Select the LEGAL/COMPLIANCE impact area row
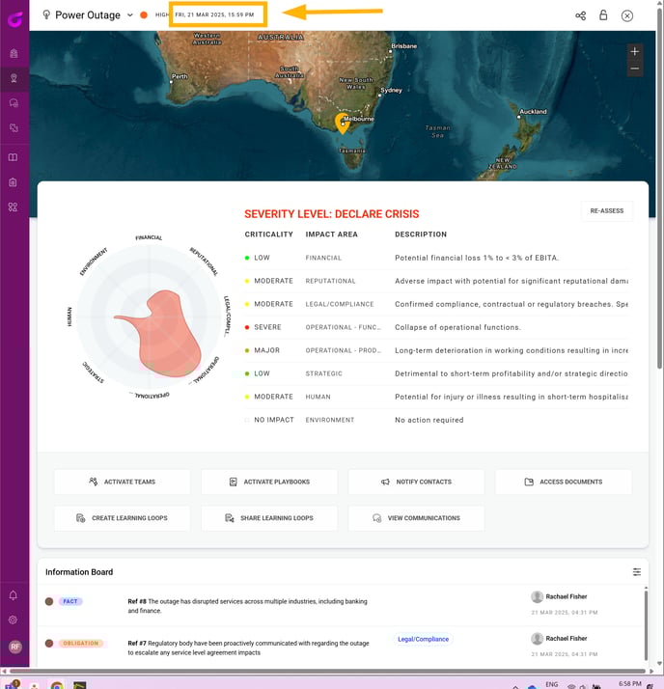Viewport: 664px width, 689px height. pyautogui.click(x=436, y=304)
